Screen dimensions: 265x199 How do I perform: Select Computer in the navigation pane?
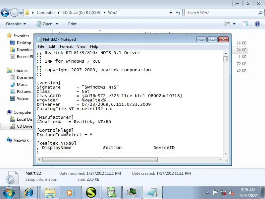pyautogui.click(x=19, y=112)
